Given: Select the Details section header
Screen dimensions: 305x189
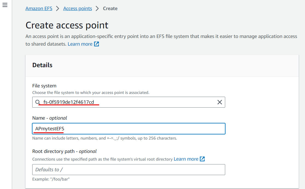Looking at the screenshot, I should tap(42, 65).
